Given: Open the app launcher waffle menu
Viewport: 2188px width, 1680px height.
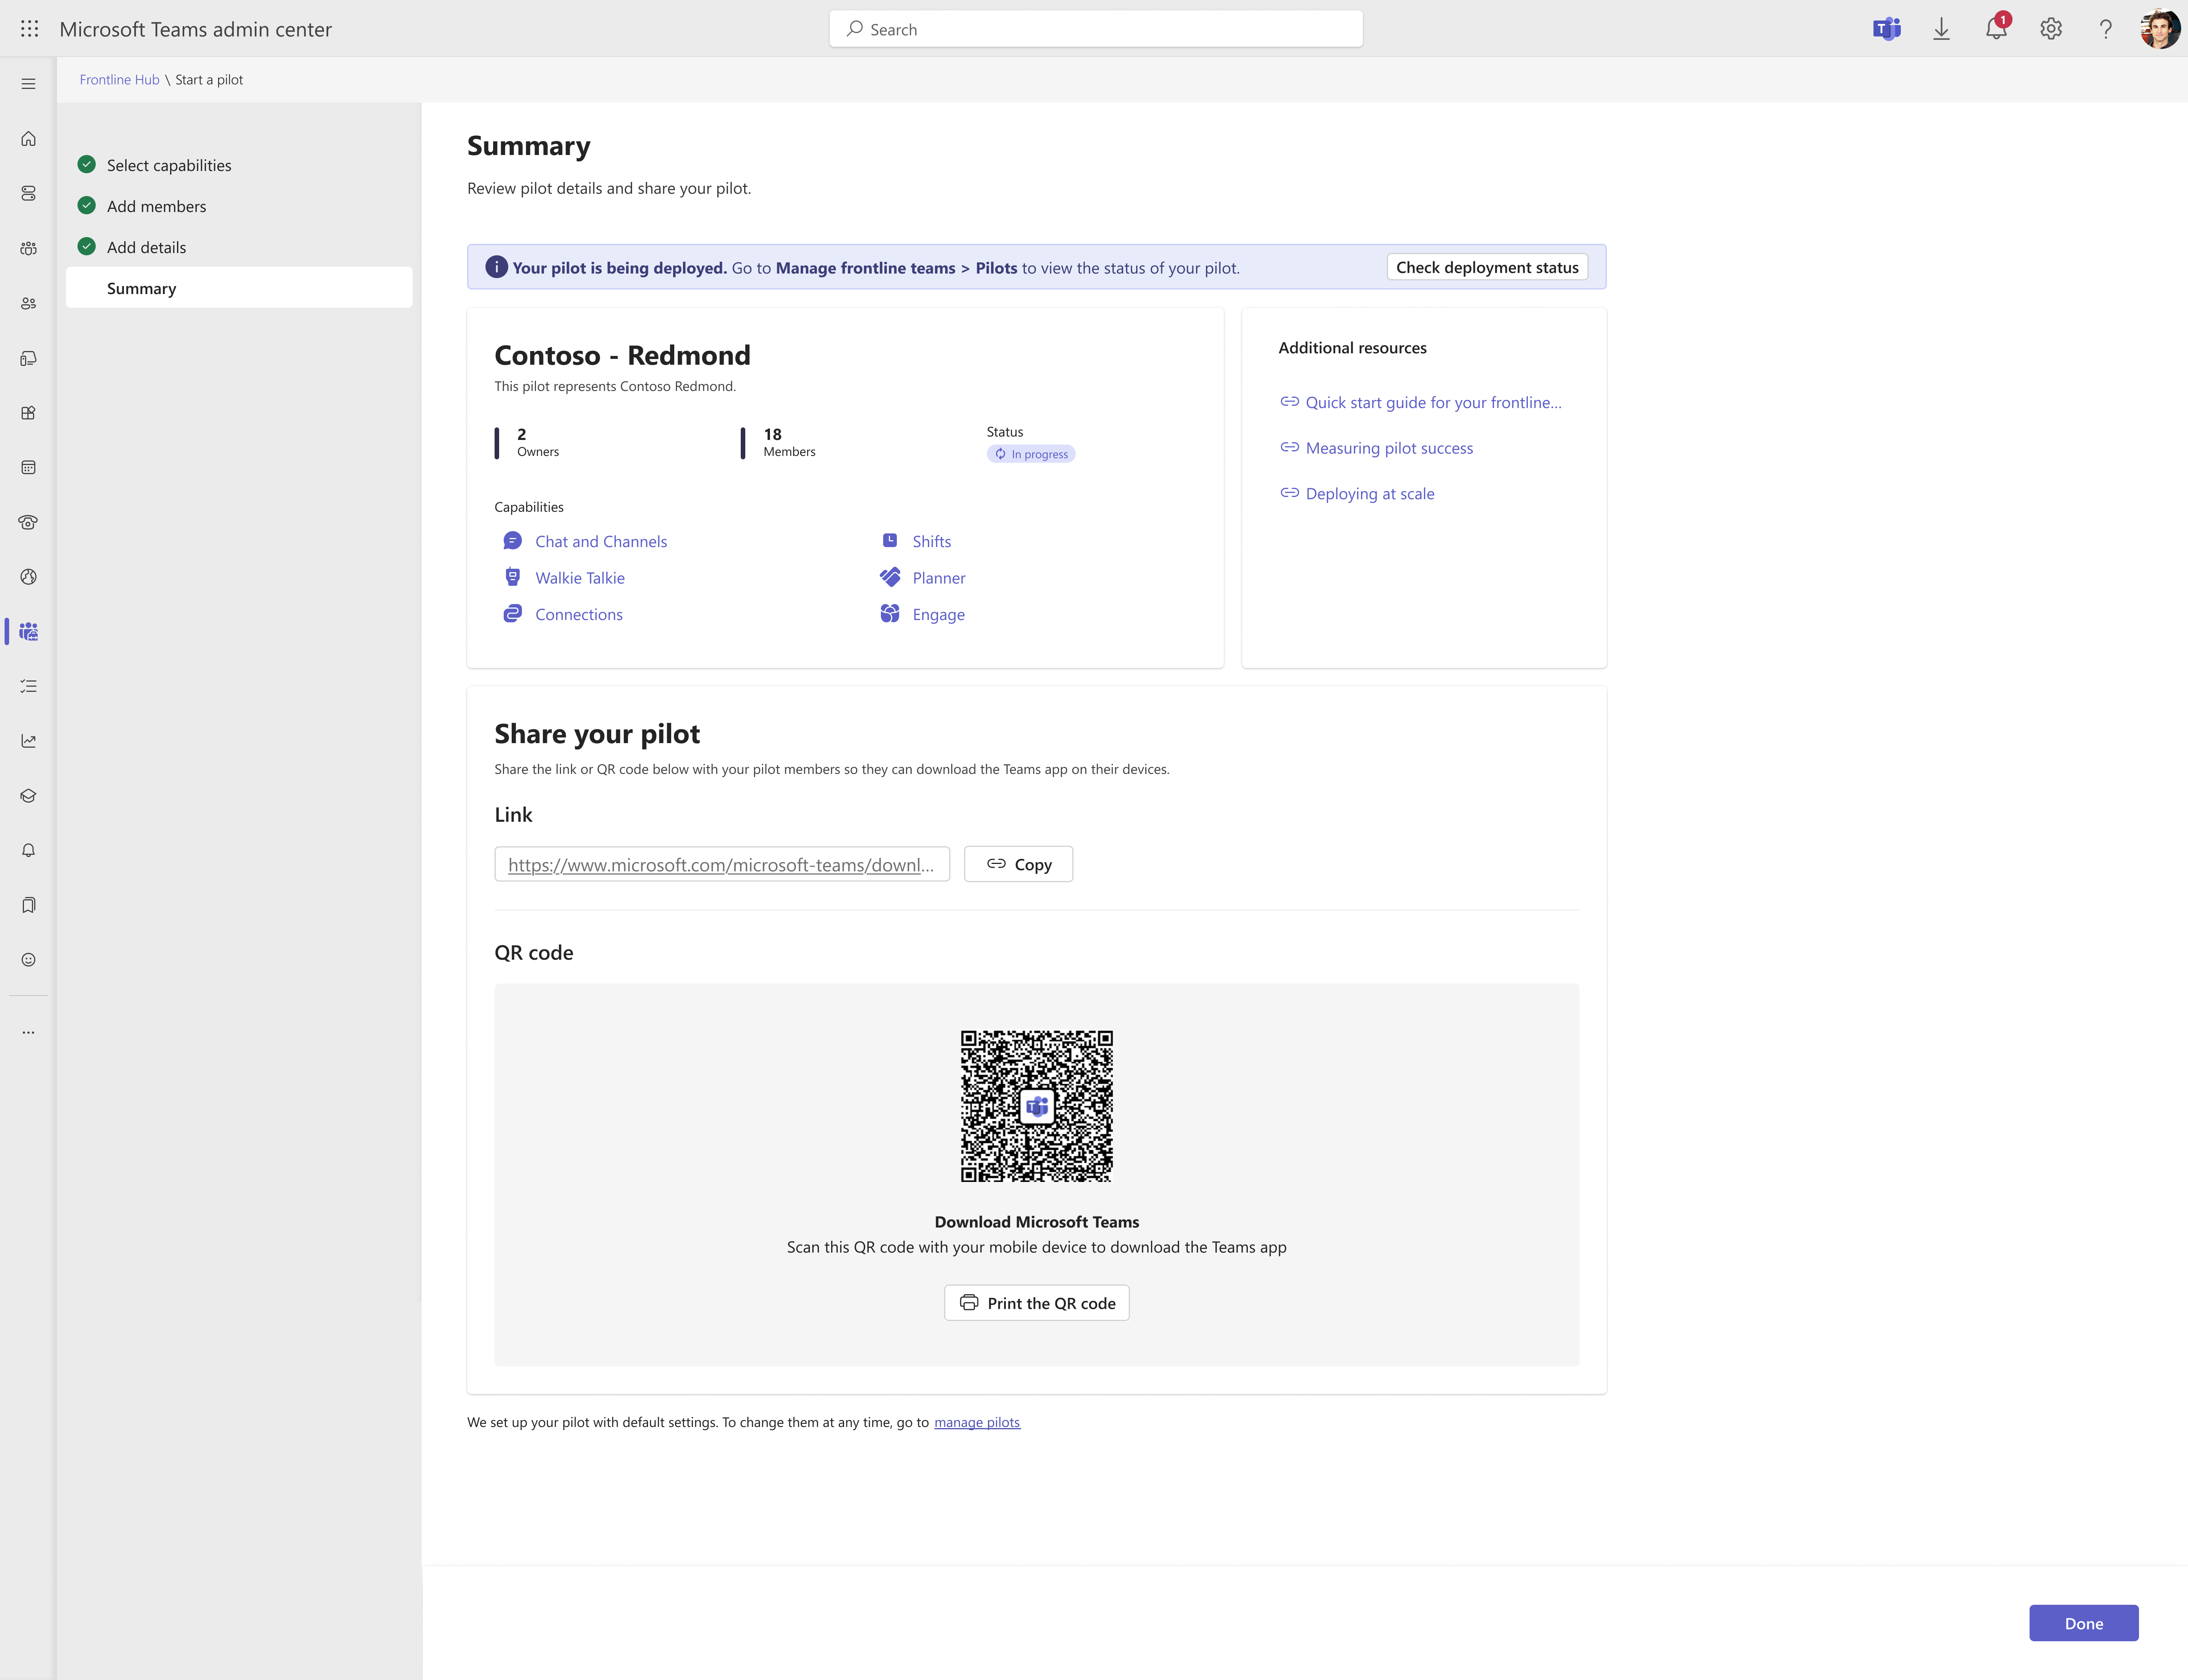Looking at the screenshot, I should [29, 29].
